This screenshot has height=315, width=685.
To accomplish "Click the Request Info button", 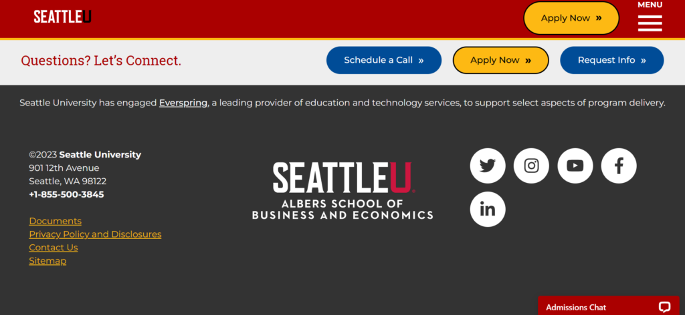I will click(x=611, y=60).
